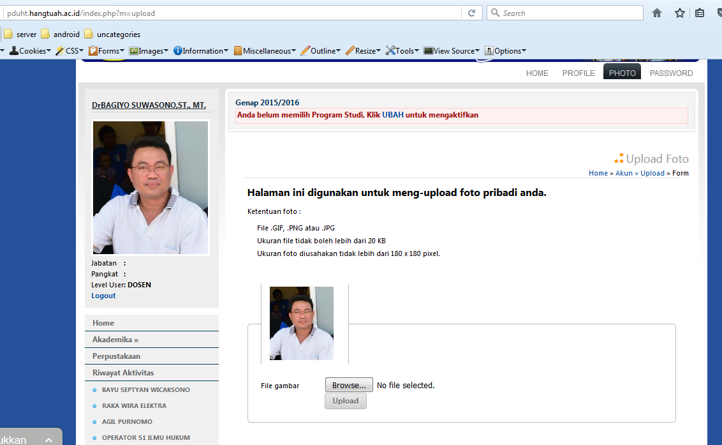Reload the page with the refresh icon
The height and width of the screenshot is (445, 722).
471,13
